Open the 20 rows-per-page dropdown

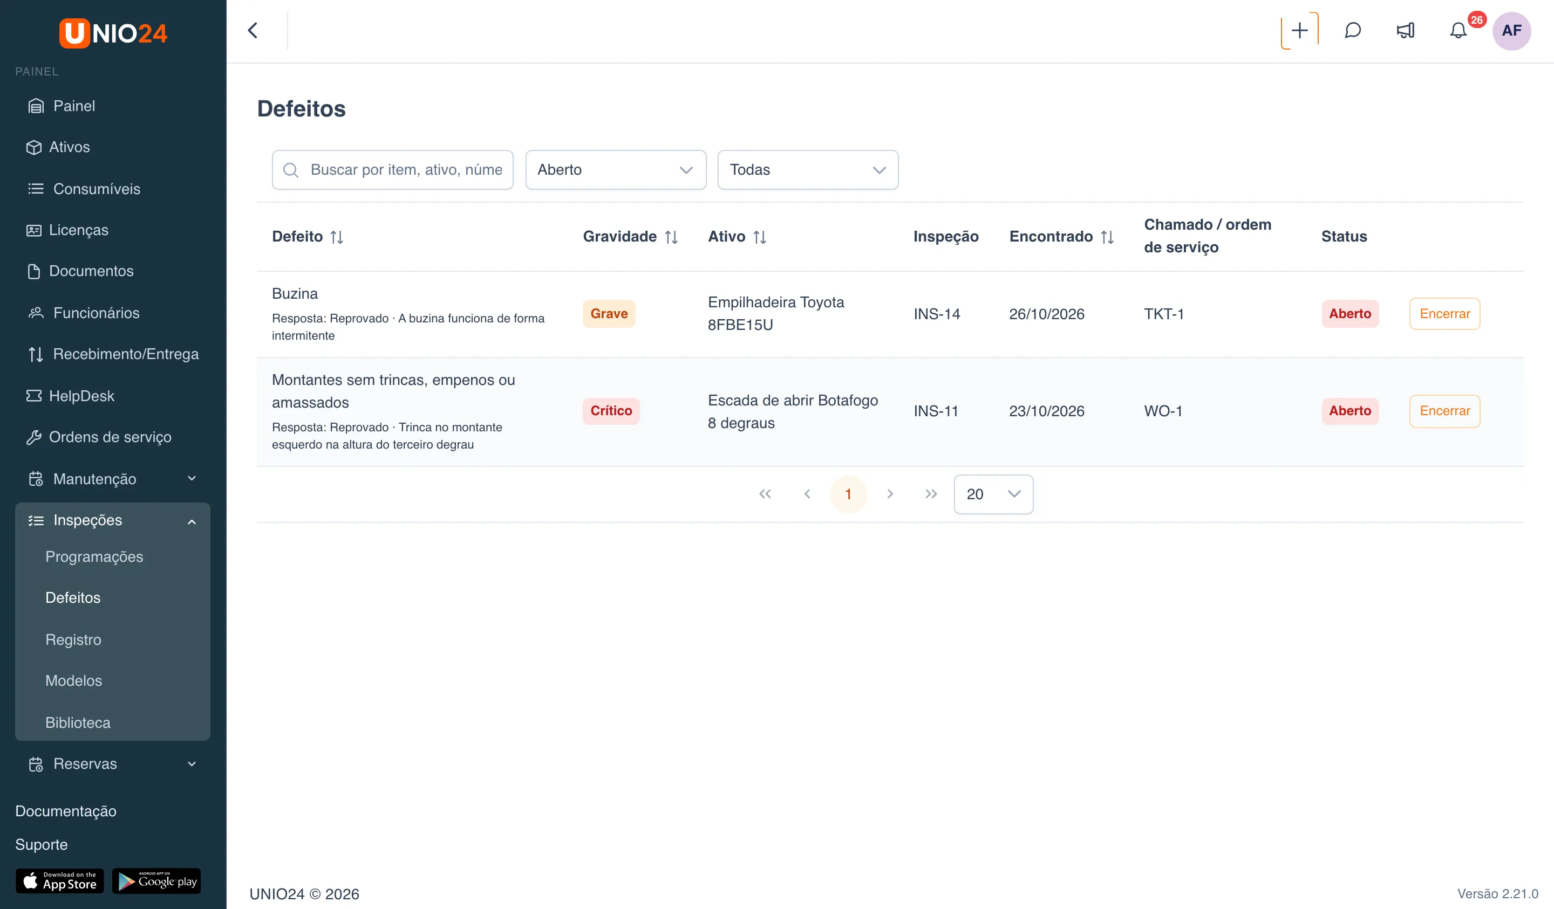coord(993,494)
